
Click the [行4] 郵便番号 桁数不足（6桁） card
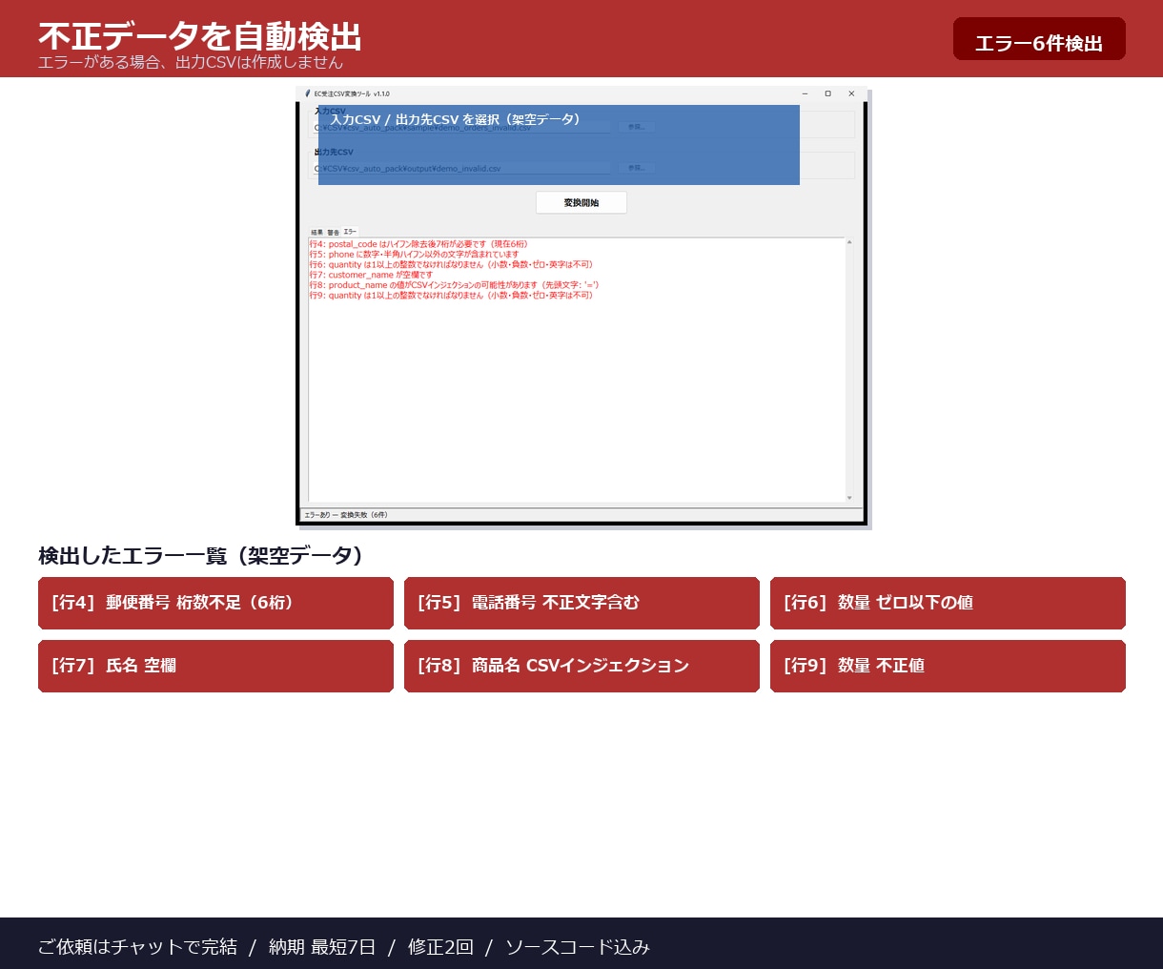(215, 603)
